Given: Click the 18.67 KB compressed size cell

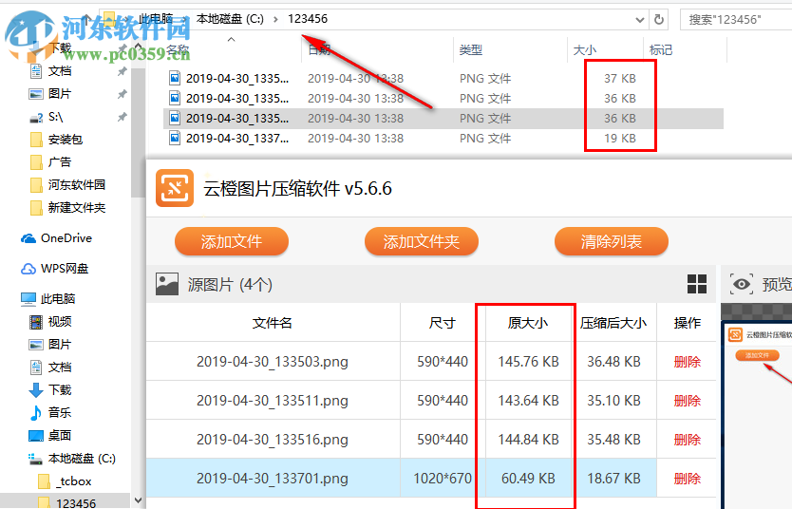Looking at the screenshot, I should (613, 479).
